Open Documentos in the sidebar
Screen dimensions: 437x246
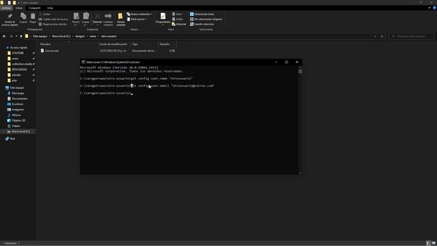point(20,98)
